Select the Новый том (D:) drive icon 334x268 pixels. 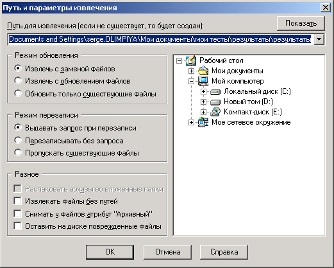click(x=215, y=102)
